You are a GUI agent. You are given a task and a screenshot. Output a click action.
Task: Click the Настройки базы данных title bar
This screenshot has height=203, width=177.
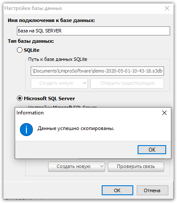(83, 8)
